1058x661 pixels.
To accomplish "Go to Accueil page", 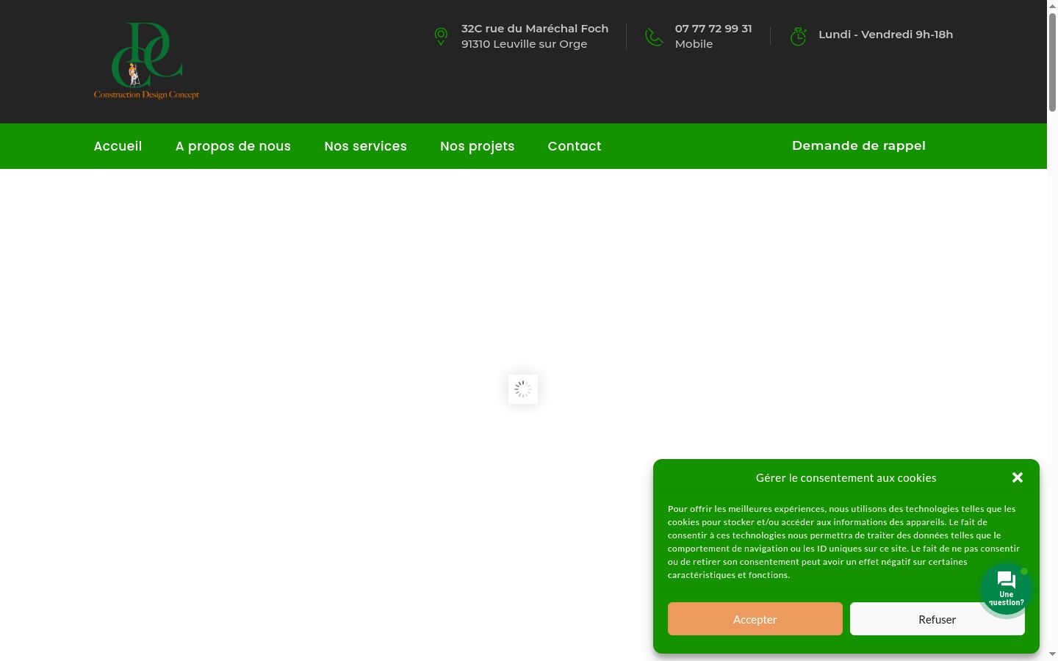I will click(118, 146).
